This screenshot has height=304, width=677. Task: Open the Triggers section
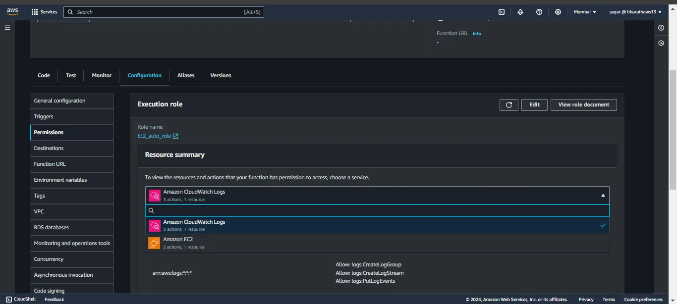pyautogui.click(x=72, y=116)
